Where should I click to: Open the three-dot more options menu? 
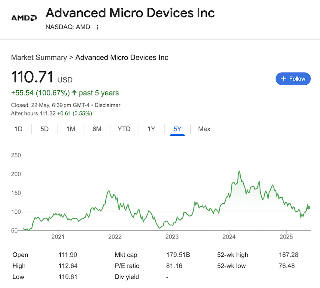click(x=97, y=27)
